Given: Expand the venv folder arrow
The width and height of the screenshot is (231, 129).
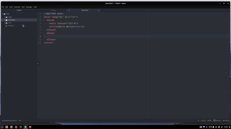Looking at the screenshot, I should tap(4, 23).
